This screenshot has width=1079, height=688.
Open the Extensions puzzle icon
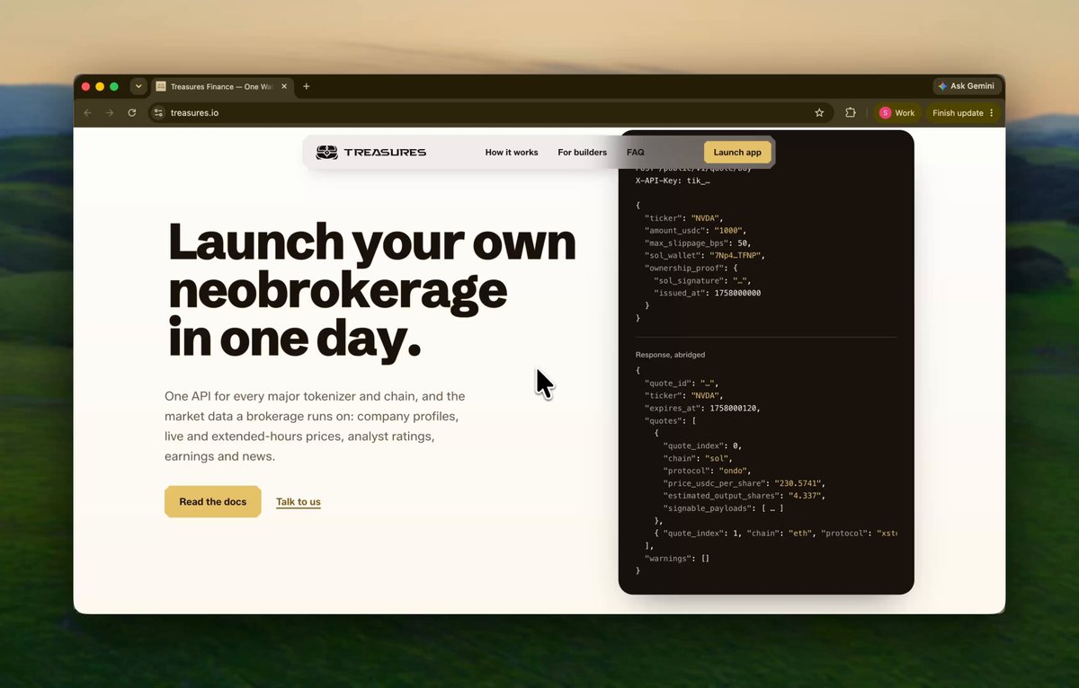851,113
